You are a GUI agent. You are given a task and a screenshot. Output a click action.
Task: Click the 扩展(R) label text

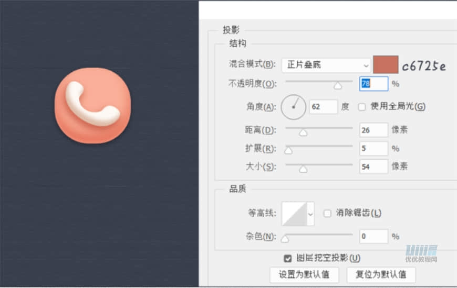[261, 149]
